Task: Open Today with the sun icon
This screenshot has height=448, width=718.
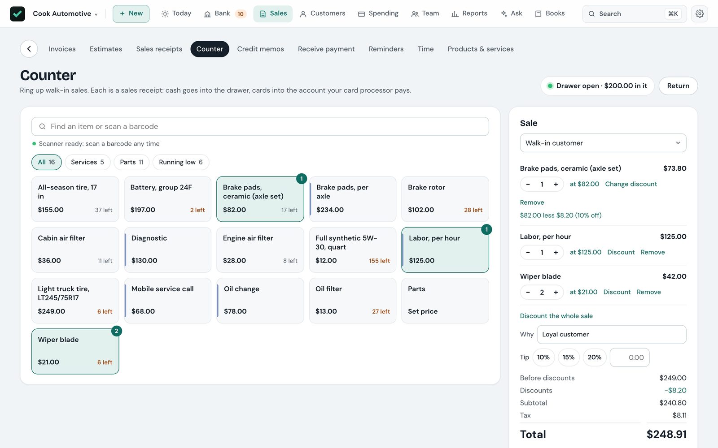Action: [x=176, y=14]
